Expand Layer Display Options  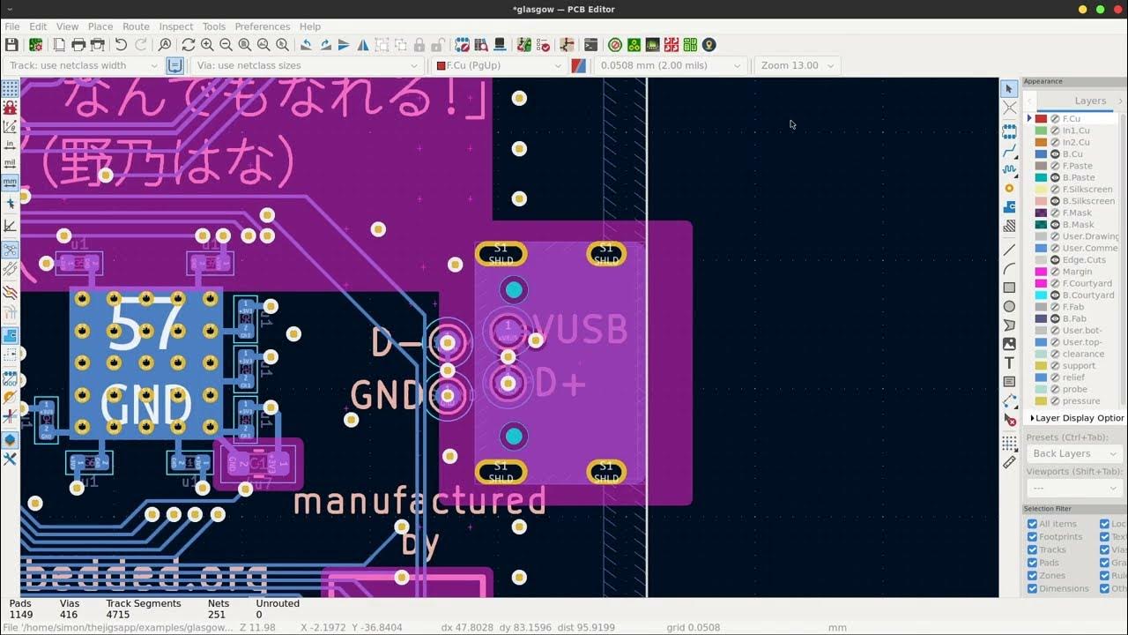pyautogui.click(x=1077, y=418)
